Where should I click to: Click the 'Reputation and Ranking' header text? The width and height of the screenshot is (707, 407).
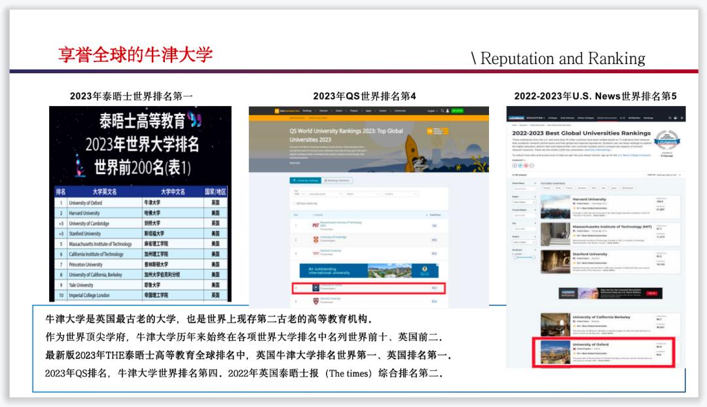click(563, 59)
